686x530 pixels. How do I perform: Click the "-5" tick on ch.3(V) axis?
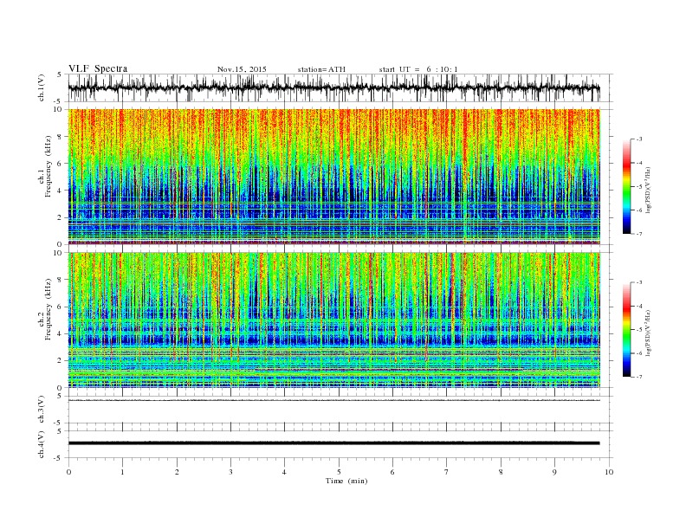tap(58, 423)
